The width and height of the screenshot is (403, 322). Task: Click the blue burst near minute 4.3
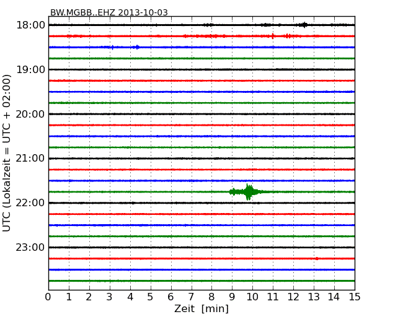137,47
